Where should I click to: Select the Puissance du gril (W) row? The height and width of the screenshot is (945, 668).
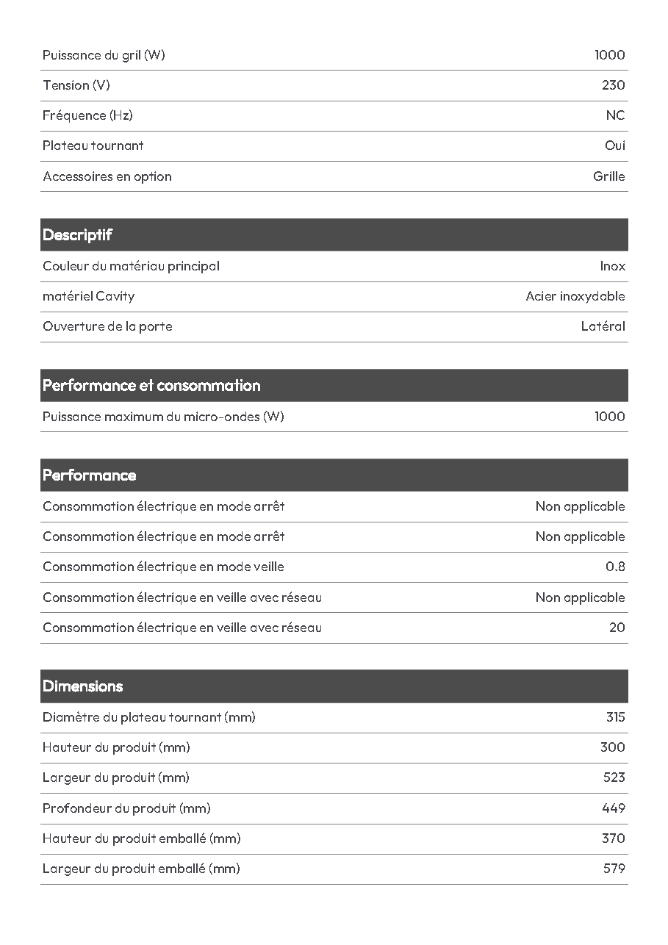coord(334,55)
